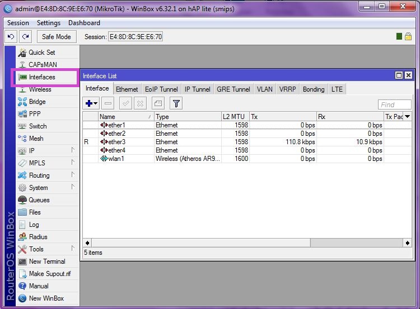Click the comment toolbar button
This screenshot has width=420, height=309.
(158, 103)
